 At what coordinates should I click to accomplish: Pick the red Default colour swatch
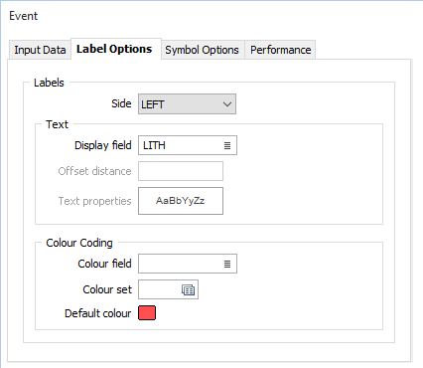tap(147, 313)
